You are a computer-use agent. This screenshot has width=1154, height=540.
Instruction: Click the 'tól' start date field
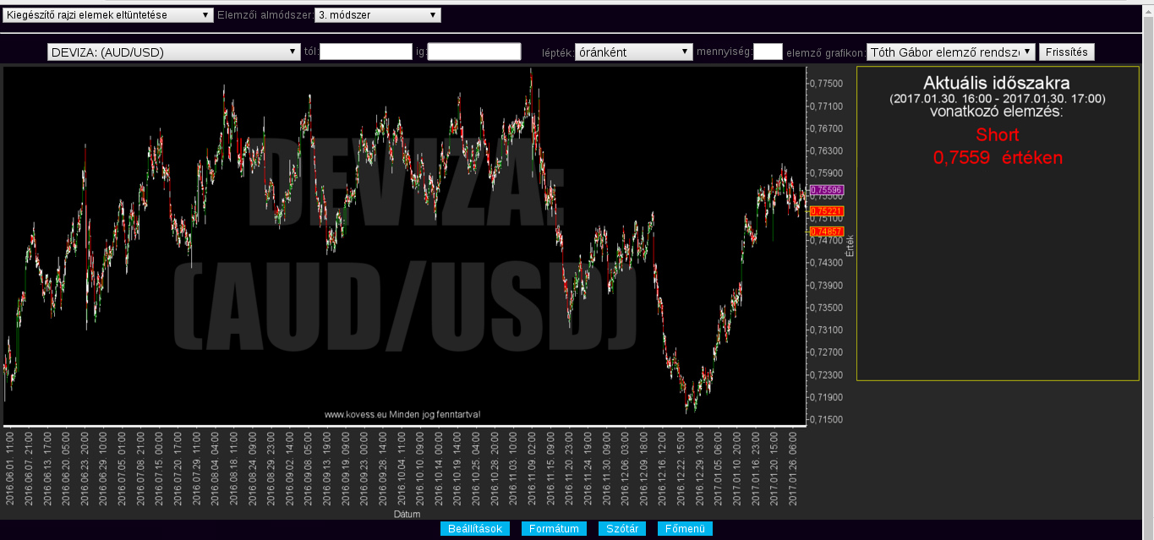[365, 52]
